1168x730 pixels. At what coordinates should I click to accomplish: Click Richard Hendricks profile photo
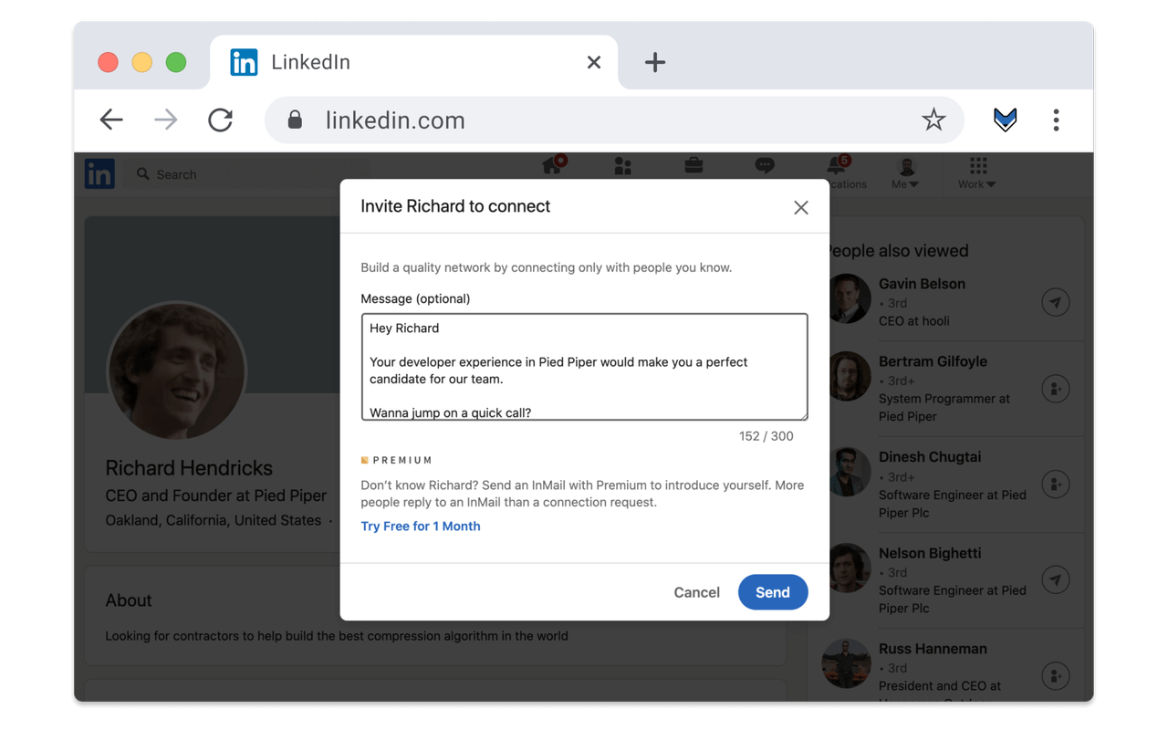176,370
